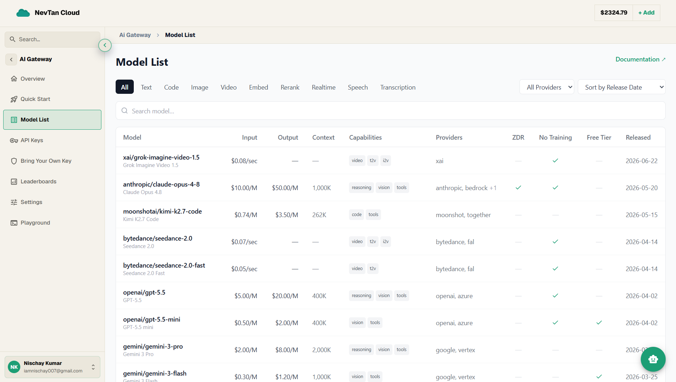Click the code tag on kimi-k2.7-code row
The image size is (676, 382).
coord(357,215)
